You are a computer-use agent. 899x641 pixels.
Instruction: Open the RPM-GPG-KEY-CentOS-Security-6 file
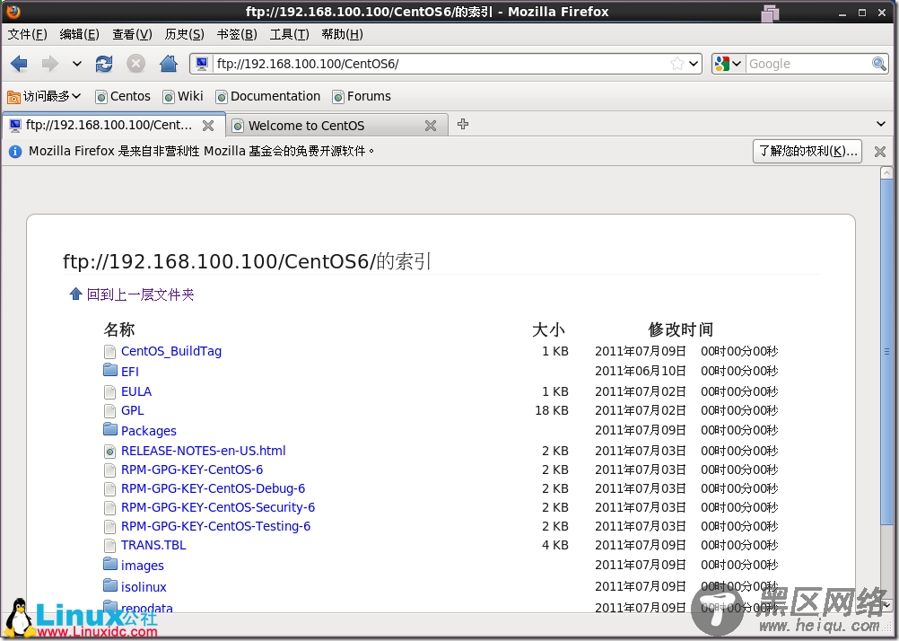(218, 508)
